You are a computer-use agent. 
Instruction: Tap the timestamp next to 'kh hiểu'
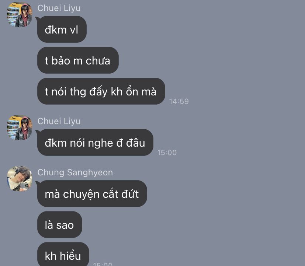click(103, 264)
